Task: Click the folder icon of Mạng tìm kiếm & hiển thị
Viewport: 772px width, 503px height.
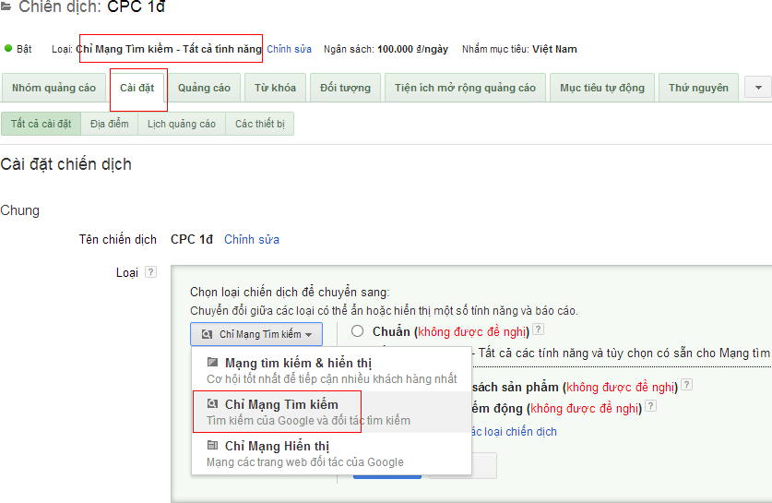Action: coord(212,363)
